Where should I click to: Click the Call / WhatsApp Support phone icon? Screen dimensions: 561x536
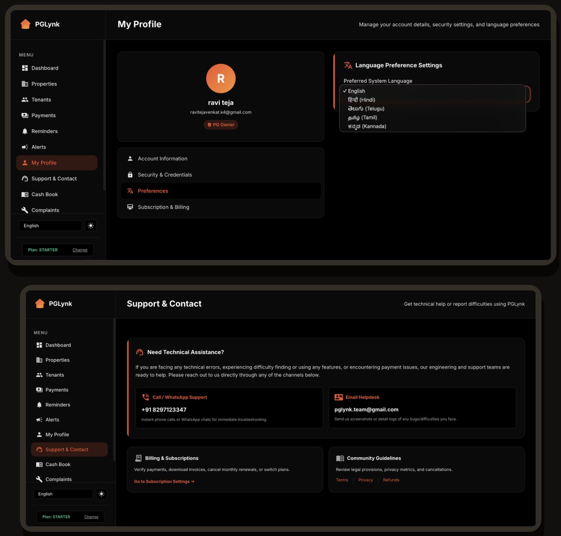coord(146,397)
